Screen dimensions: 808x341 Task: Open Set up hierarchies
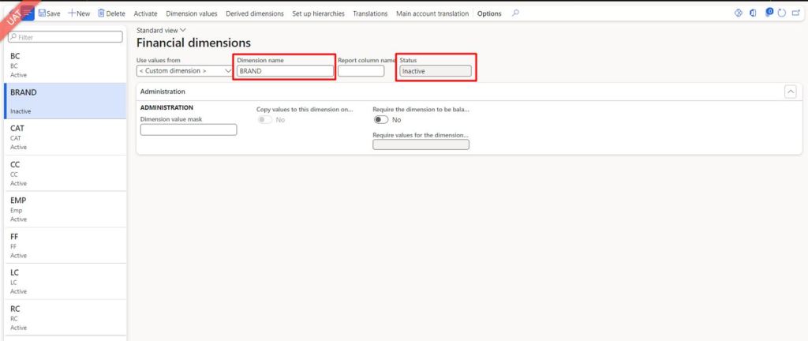(318, 13)
